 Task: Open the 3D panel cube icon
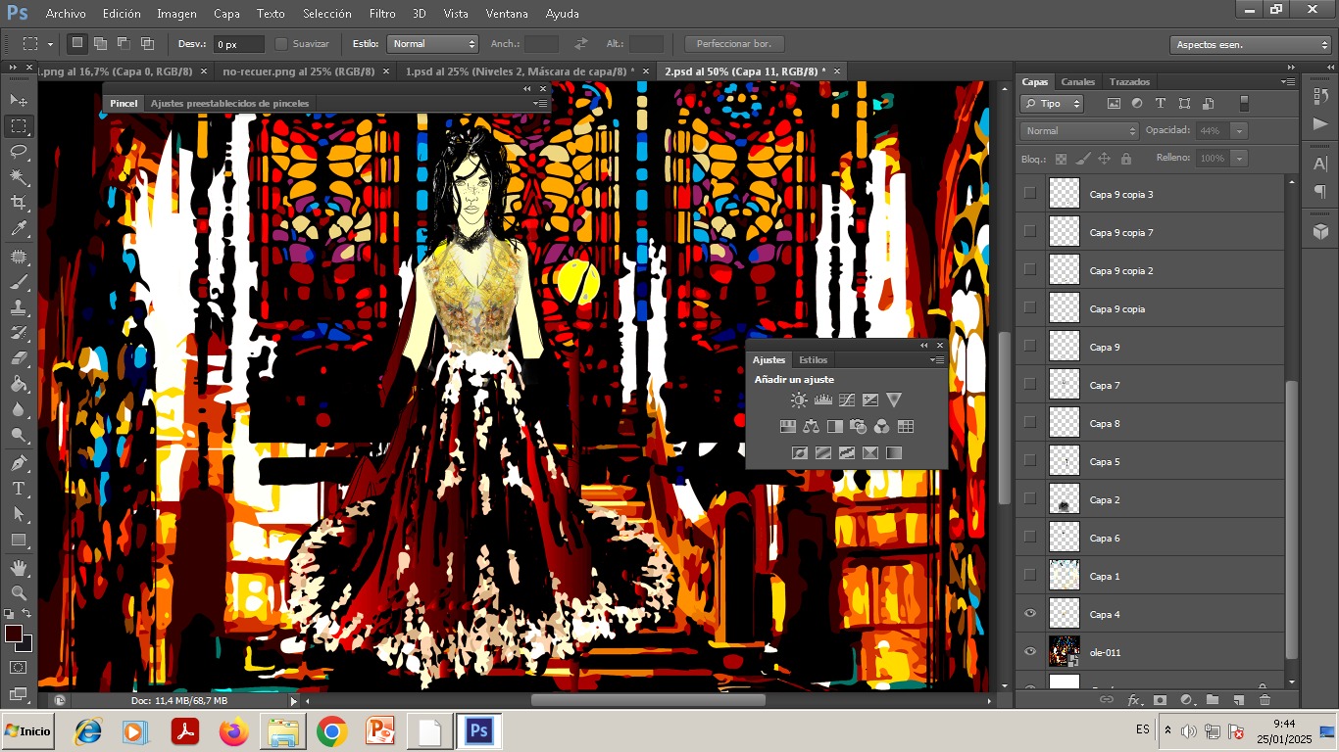(1320, 231)
